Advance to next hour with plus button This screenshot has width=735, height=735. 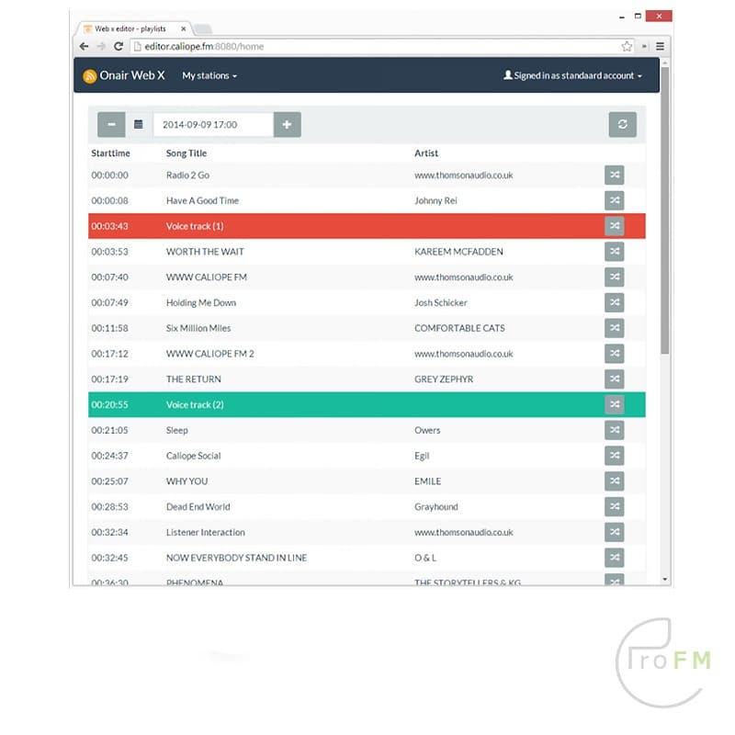pyautogui.click(x=287, y=124)
